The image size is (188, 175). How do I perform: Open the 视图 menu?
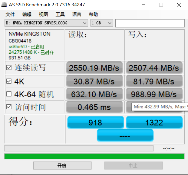point(43,14)
